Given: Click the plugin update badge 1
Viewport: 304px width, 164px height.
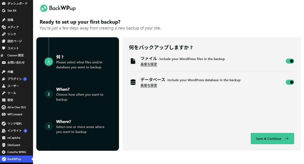Looking at the screenshot, I should point(25,79).
